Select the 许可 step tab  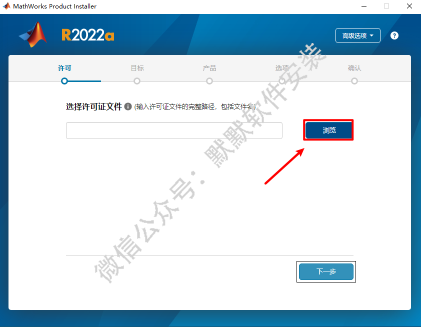coord(64,68)
